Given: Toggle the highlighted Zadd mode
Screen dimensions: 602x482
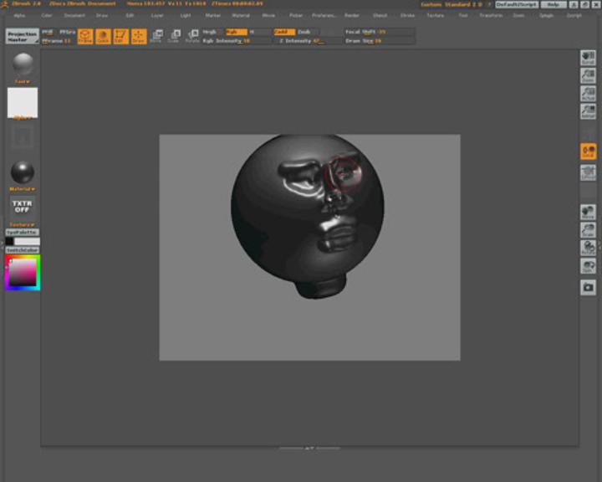Looking at the screenshot, I should tap(284, 32).
